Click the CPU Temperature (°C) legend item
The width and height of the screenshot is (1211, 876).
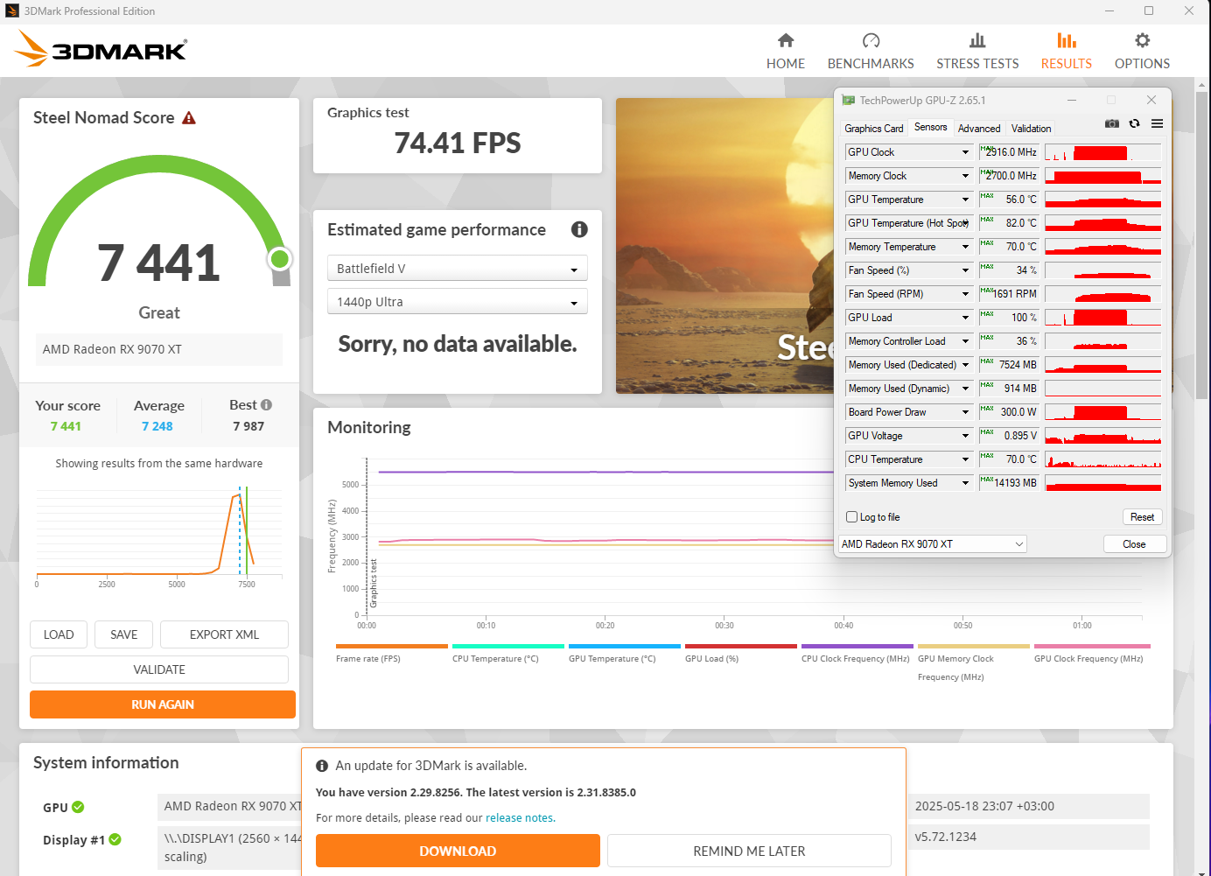pyautogui.click(x=508, y=654)
